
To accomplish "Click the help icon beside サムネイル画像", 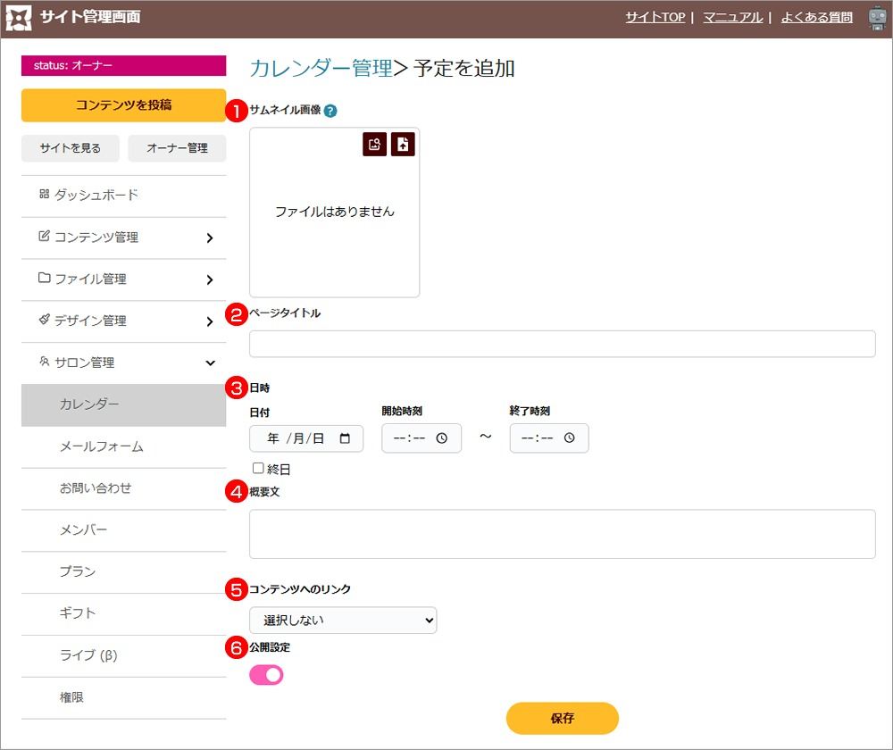I will pyautogui.click(x=330, y=112).
